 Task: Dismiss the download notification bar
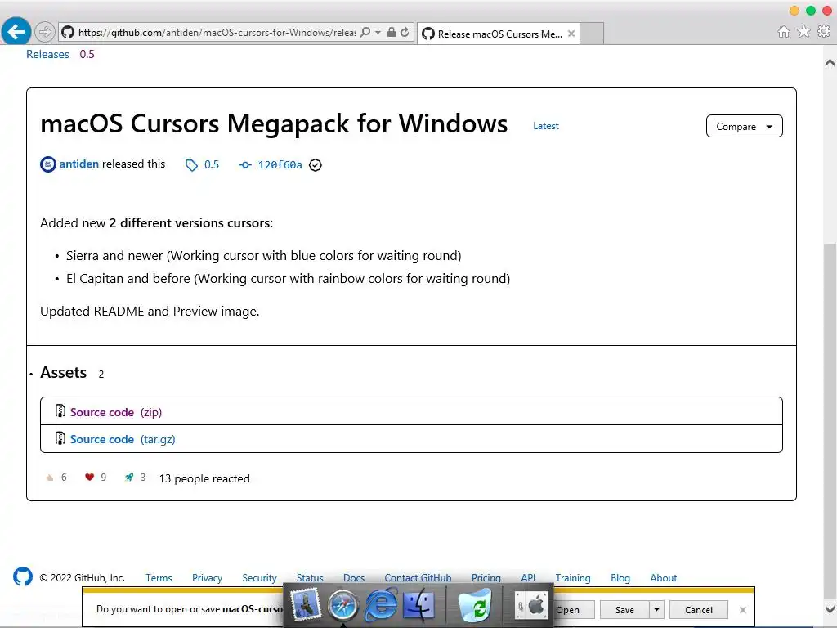742,610
